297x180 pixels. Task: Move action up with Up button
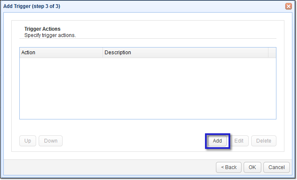(28, 141)
